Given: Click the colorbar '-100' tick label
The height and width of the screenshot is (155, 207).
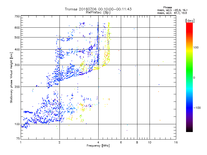Looking at the screenshot, I should pyautogui.click(x=197, y=108).
